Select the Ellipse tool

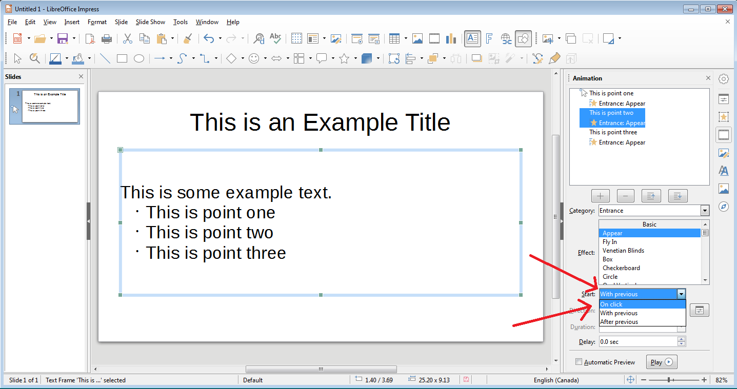coord(139,58)
